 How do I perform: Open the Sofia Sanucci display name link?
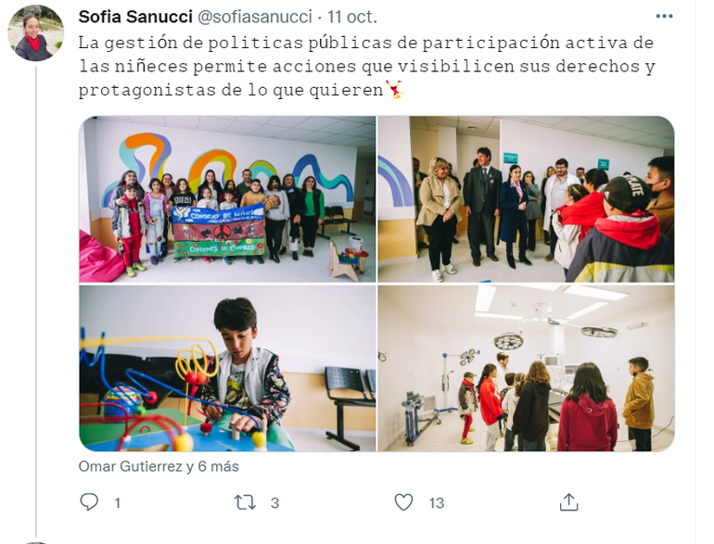pyautogui.click(x=135, y=17)
